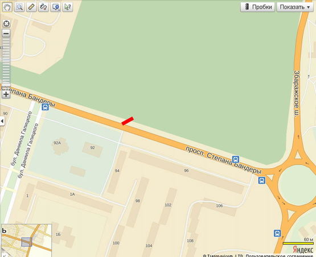
Task: Toggle the Пробки traffic layer
Action: click(x=257, y=7)
